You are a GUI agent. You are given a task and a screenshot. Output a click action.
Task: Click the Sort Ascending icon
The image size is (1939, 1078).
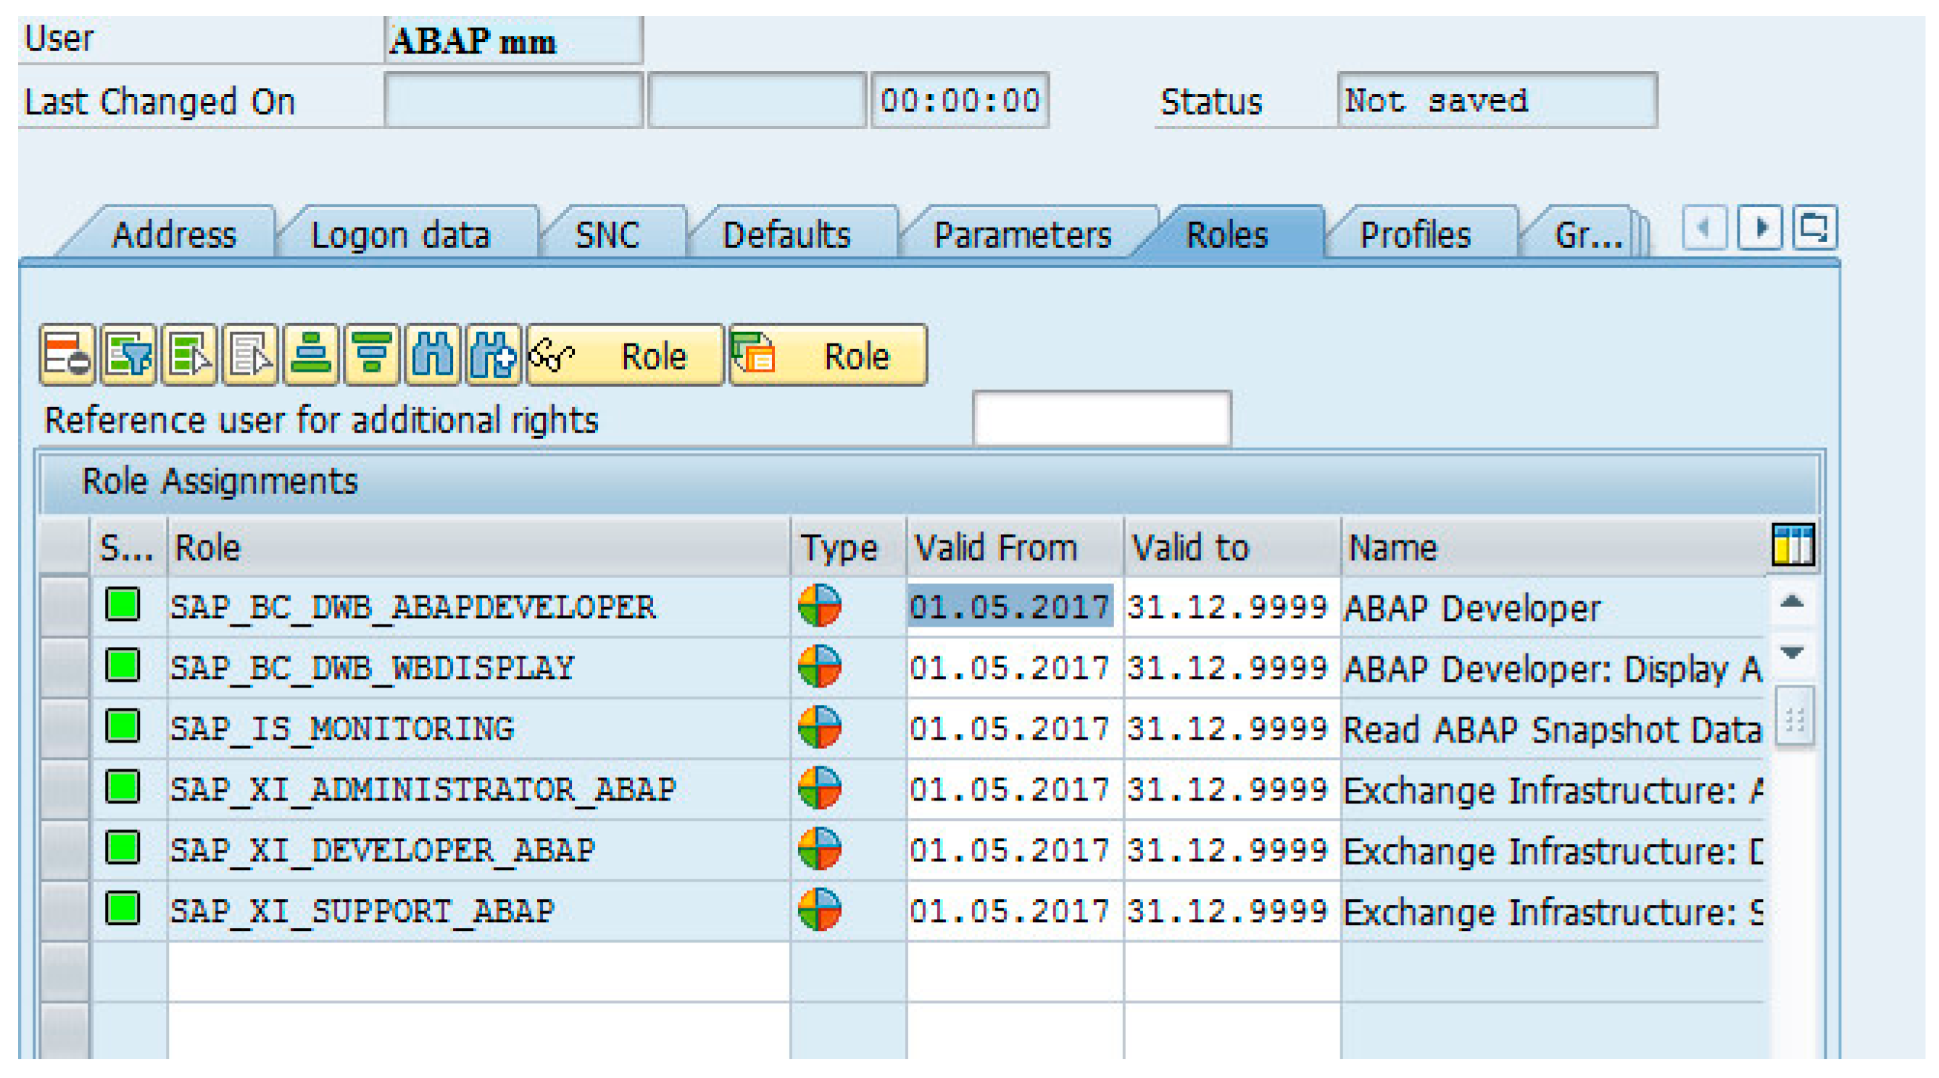coord(311,355)
